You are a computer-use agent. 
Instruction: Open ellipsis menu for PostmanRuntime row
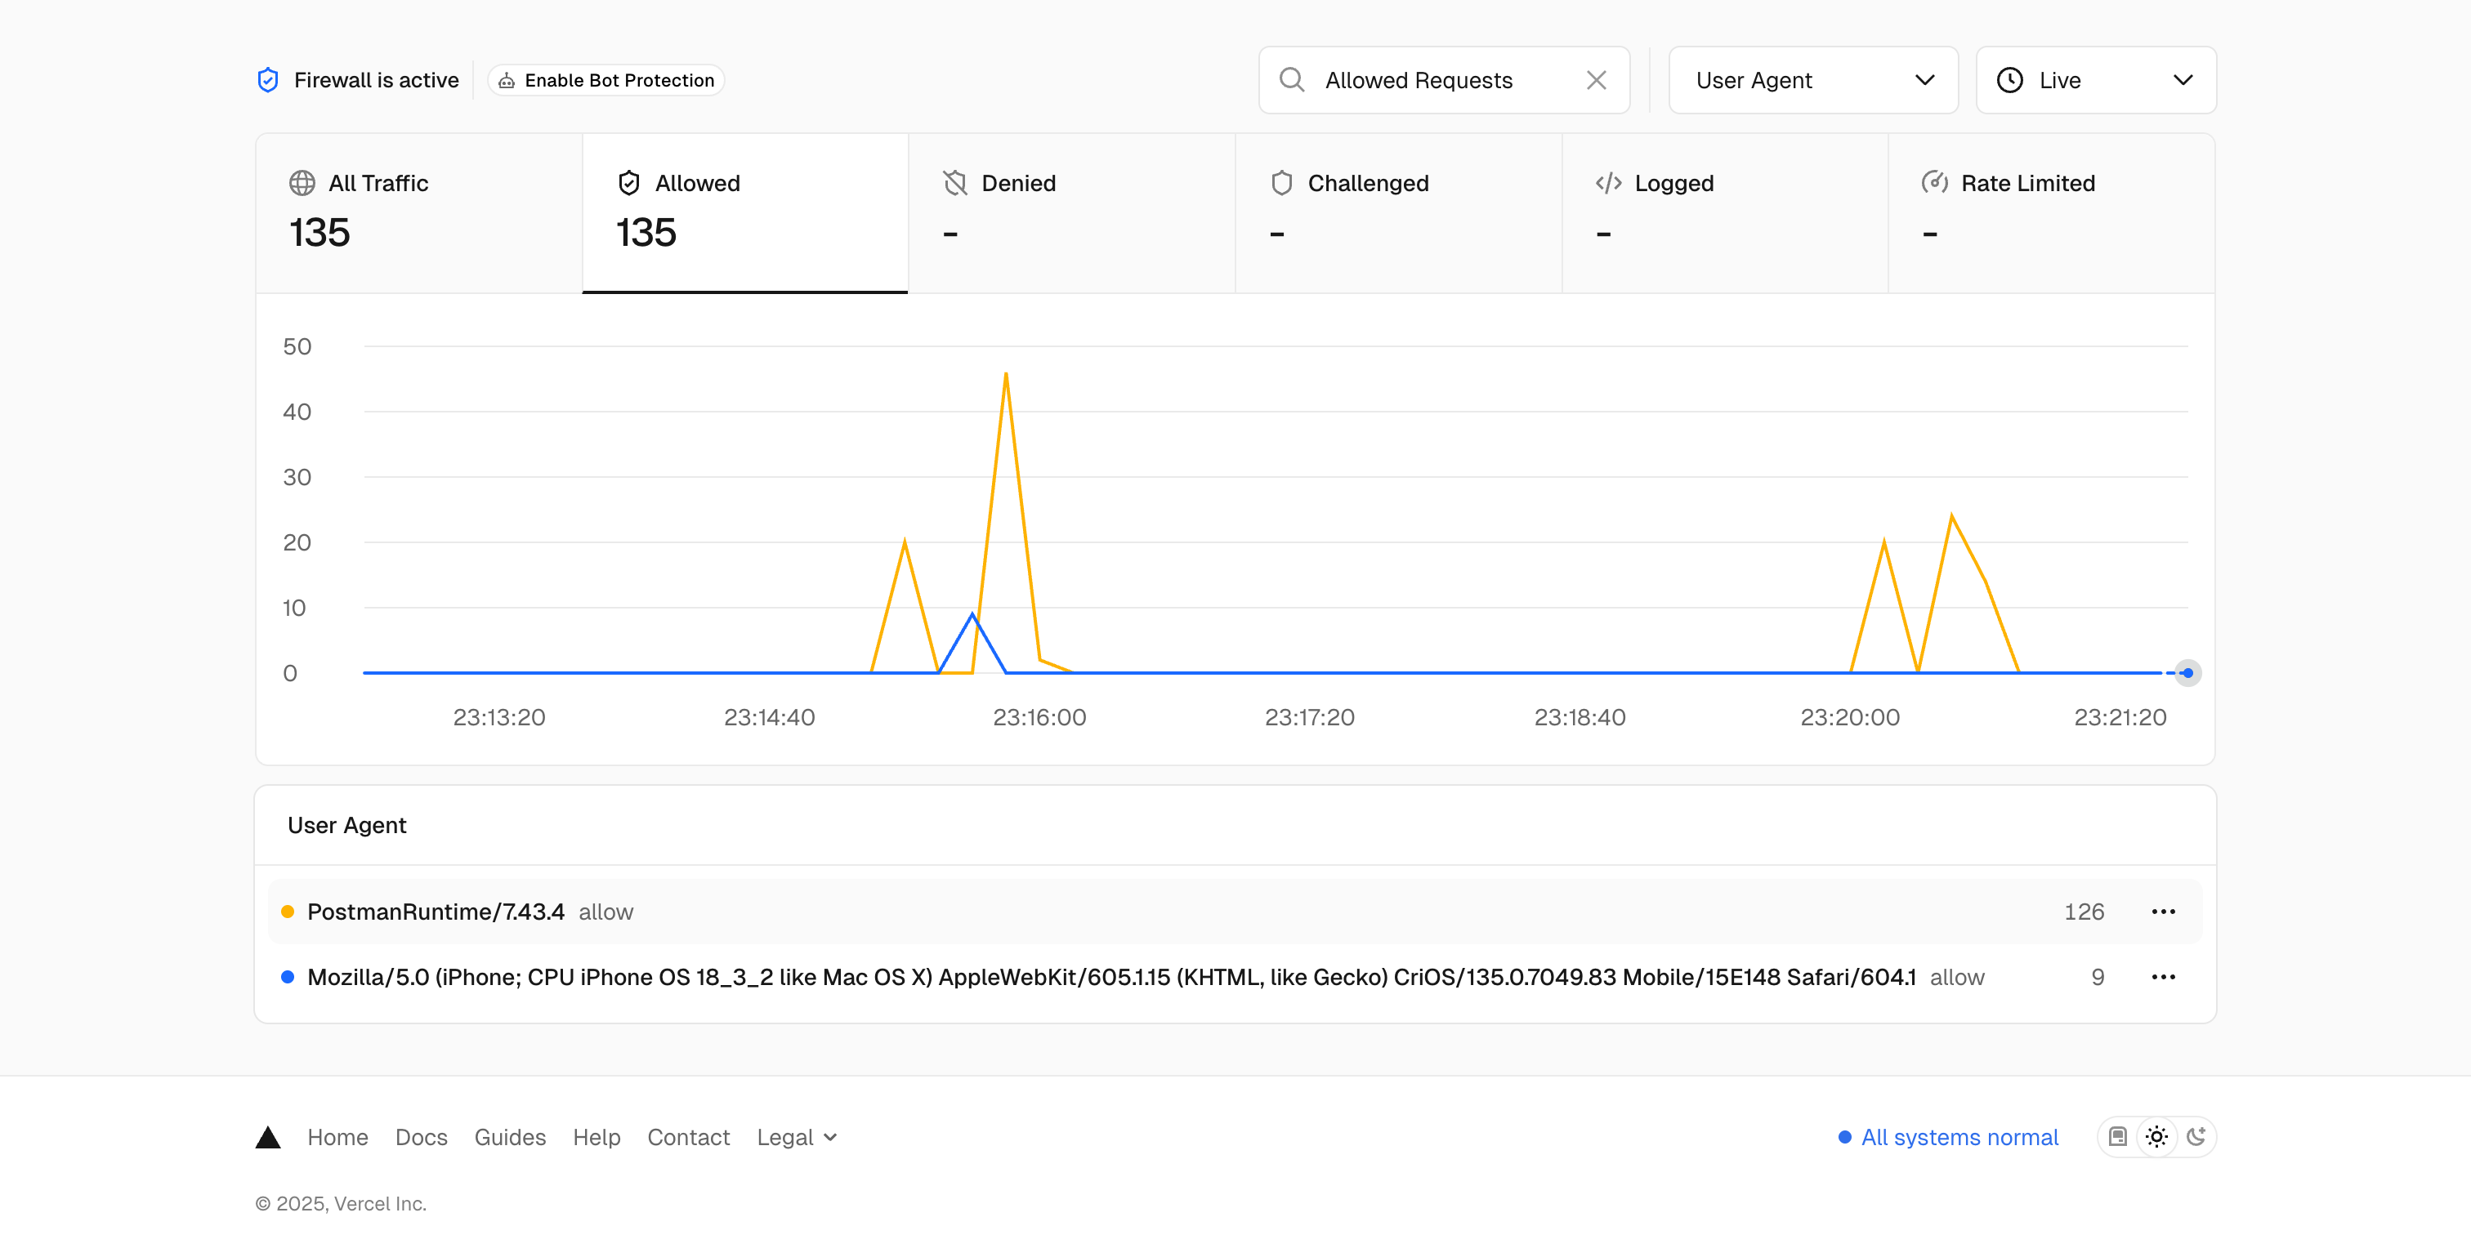[2163, 911]
